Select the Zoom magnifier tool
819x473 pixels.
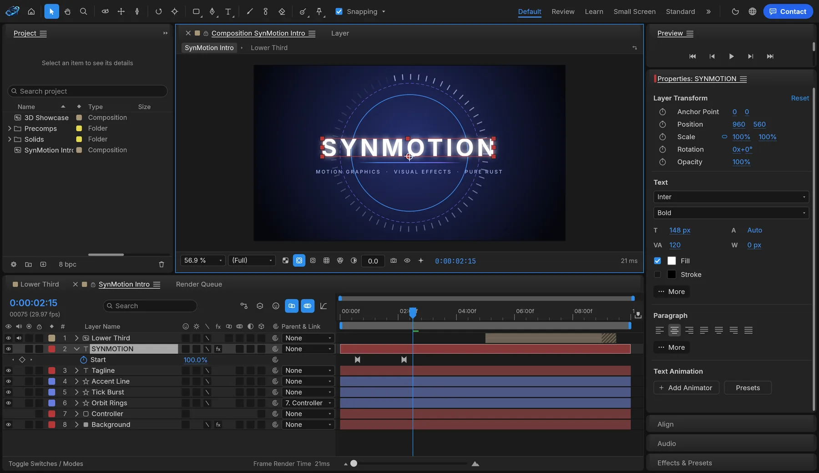[x=83, y=11]
